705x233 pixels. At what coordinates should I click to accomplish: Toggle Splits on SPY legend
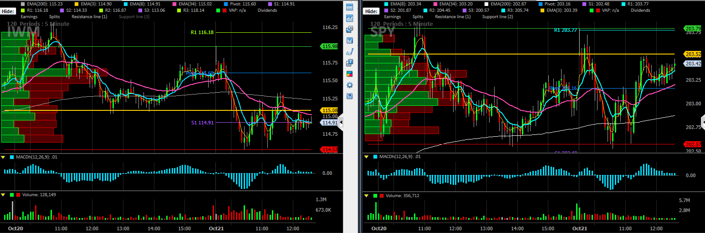click(x=419, y=16)
